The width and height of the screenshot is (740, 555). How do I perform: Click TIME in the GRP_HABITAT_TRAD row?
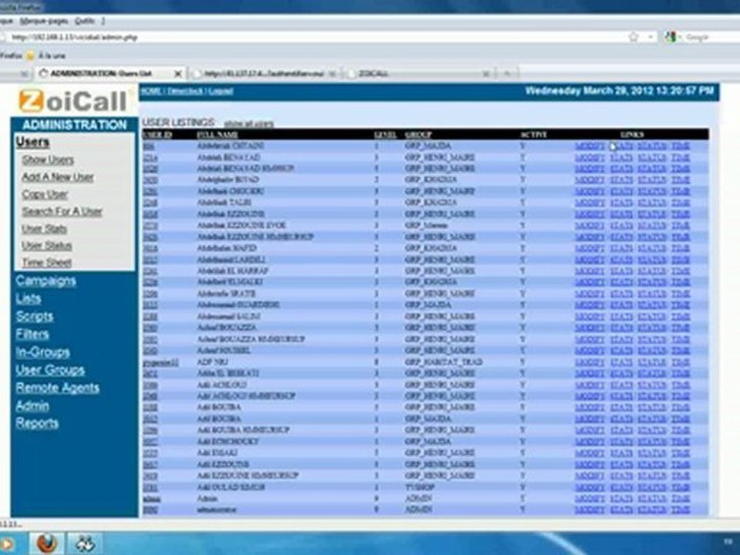pyautogui.click(x=681, y=362)
